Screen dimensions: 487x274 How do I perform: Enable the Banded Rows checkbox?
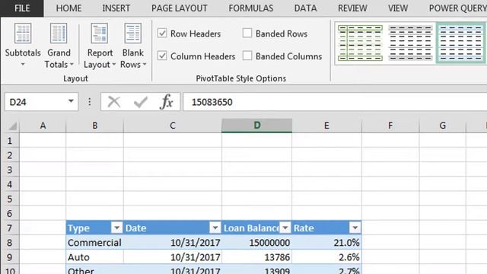click(247, 33)
